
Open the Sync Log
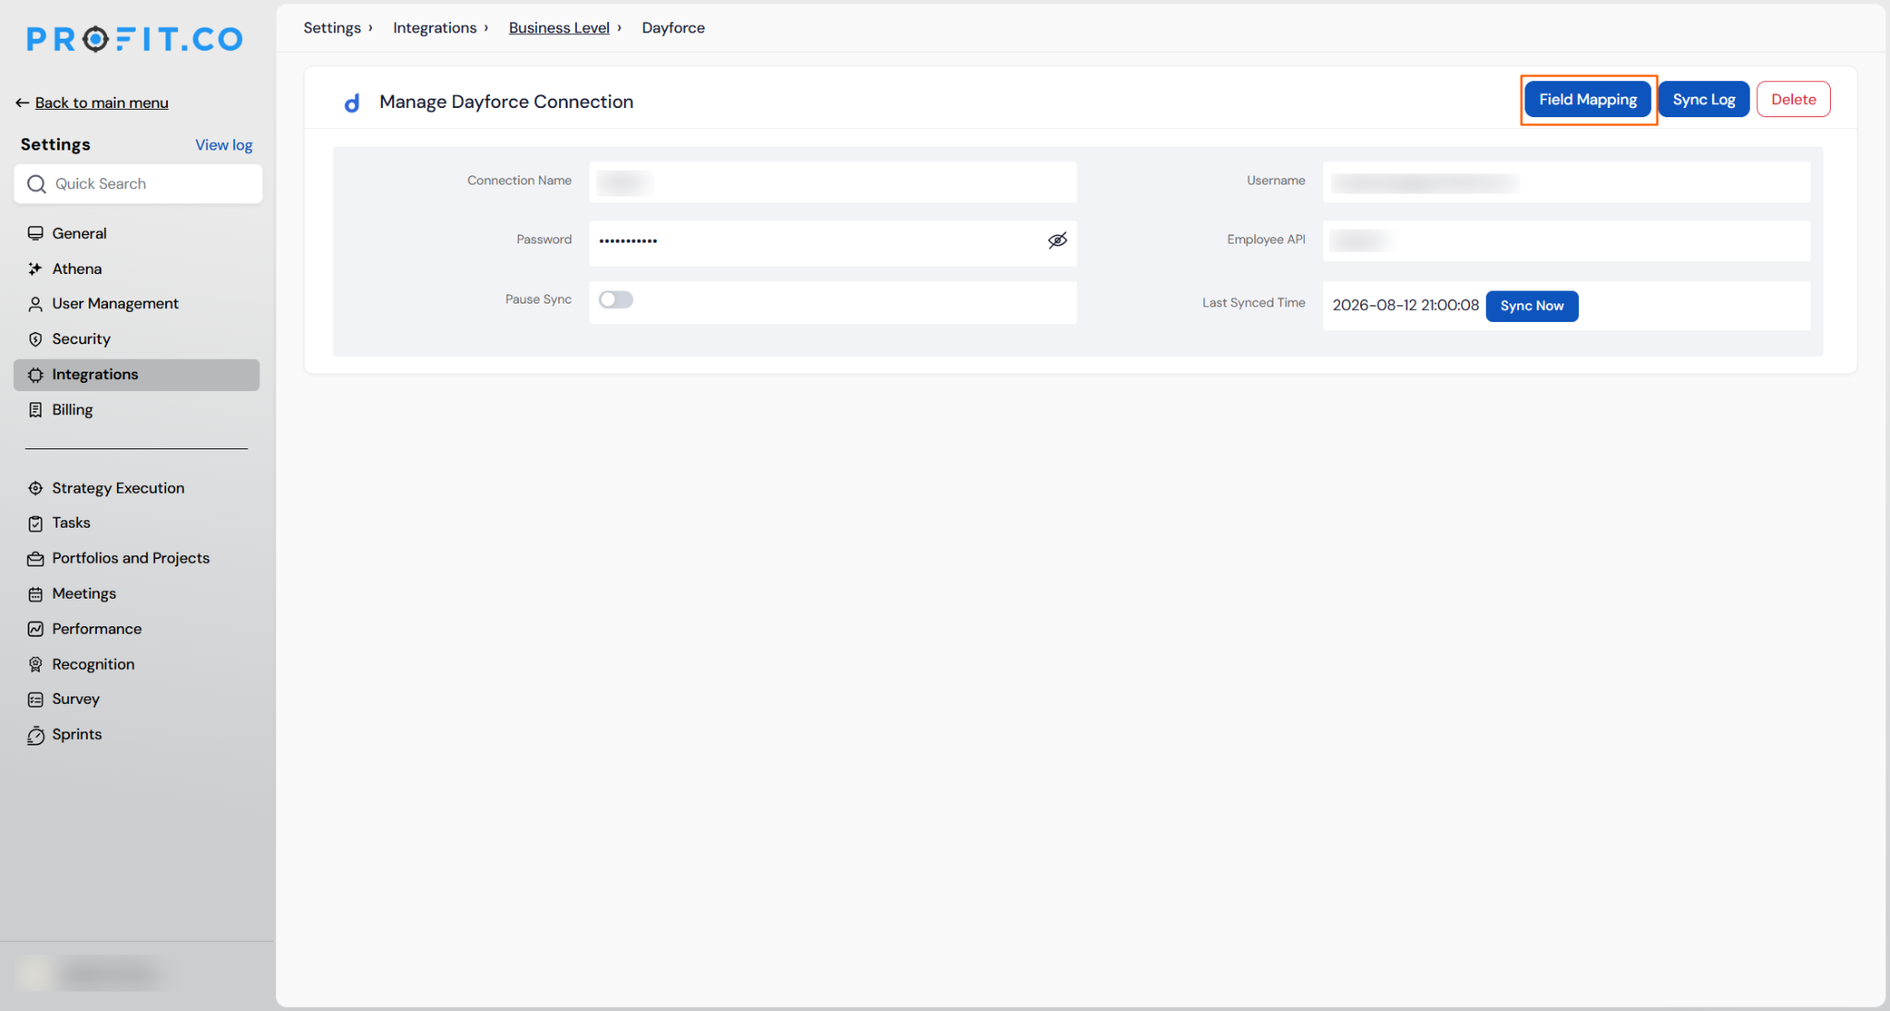(1704, 100)
